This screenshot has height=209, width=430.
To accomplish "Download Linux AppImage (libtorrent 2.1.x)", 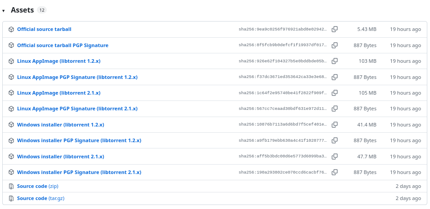I will click(x=58, y=93).
